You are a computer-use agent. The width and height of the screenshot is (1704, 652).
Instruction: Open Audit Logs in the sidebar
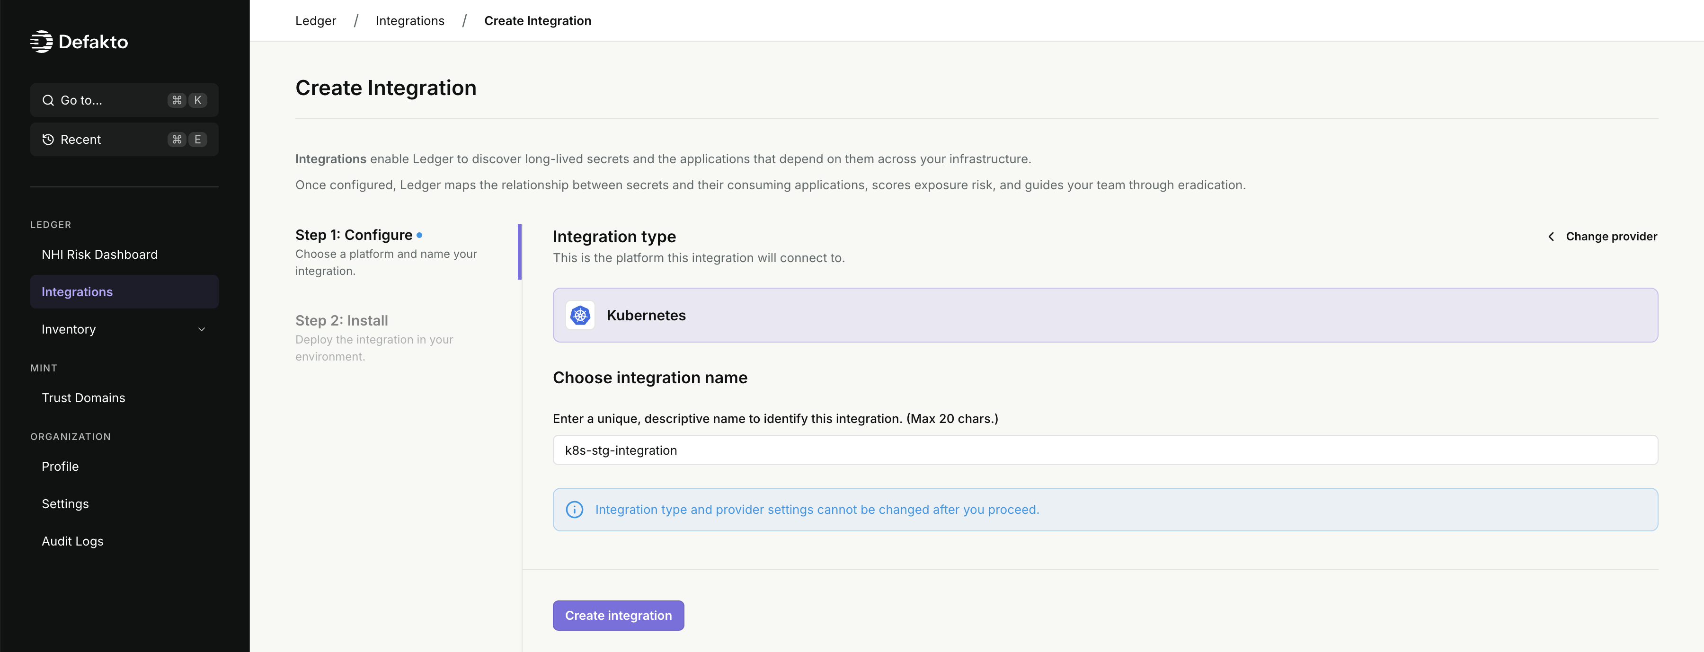(x=124, y=541)
